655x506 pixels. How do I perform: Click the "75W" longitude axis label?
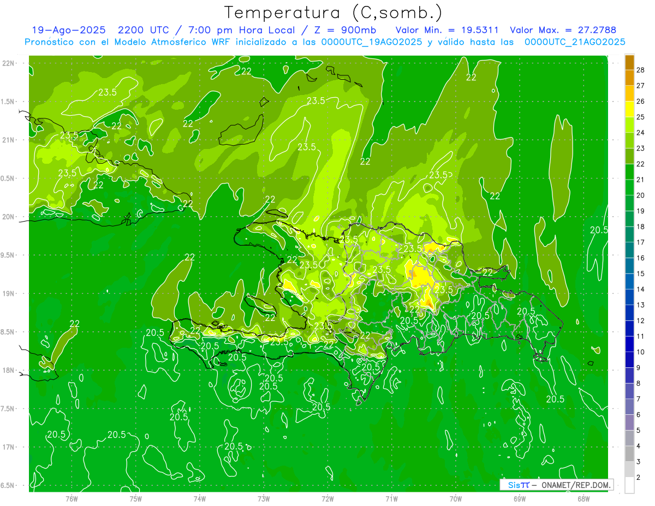coord(136,498)
